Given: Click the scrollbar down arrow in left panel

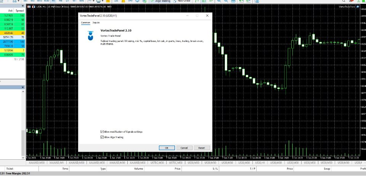Looking at the screenshot, I should 23,158.
